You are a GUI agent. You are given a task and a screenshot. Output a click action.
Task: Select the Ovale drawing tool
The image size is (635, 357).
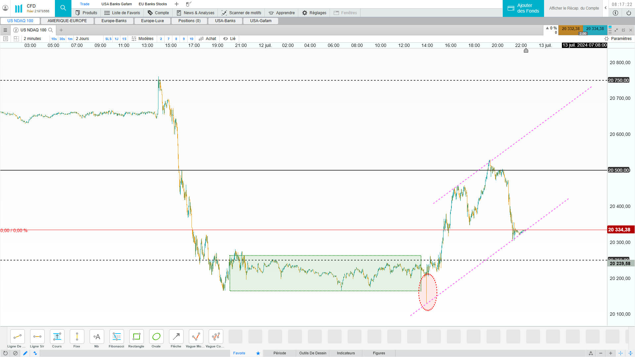pyautogui.click(x=156, y=337)
